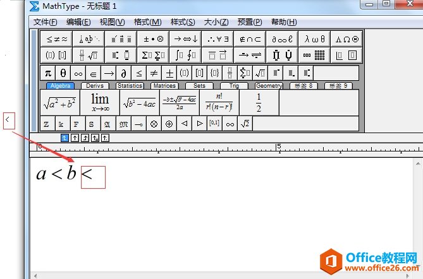The width and height of the screenshot is (423, 279).
Task: Open the Greek lowercase palette (λ ω θ)
Action: click(314, 39)
